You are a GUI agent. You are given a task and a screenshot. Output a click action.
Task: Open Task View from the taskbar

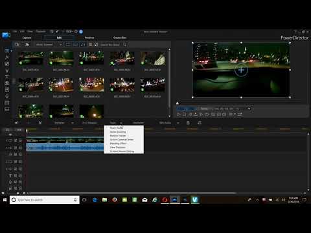click(x=84, y=200)
